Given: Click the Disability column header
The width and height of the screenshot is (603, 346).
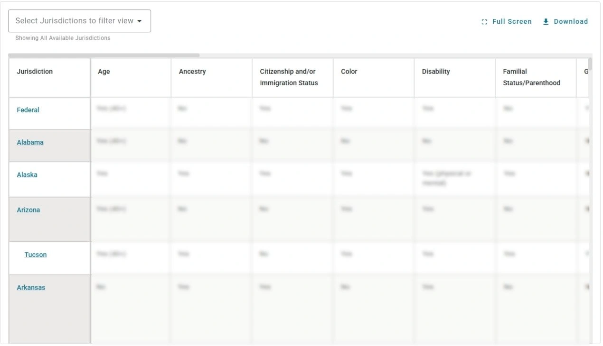Looking at the screenshot, I should (435, 71).
